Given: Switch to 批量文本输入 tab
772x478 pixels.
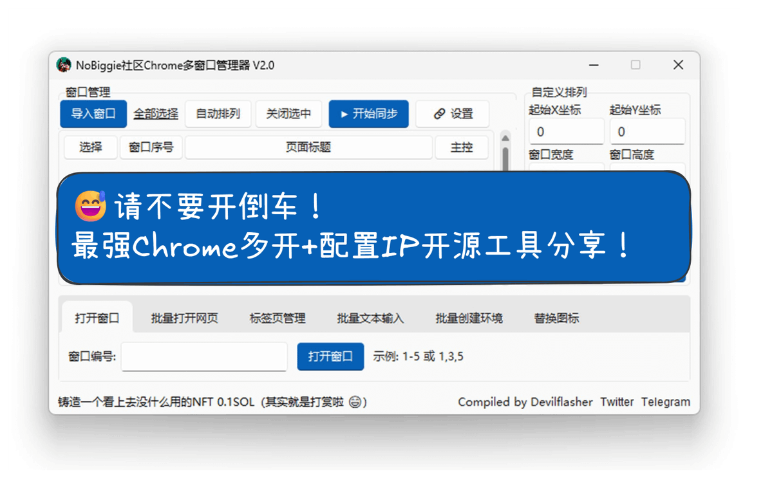Looking at the screenshot, I should [371, 317].
